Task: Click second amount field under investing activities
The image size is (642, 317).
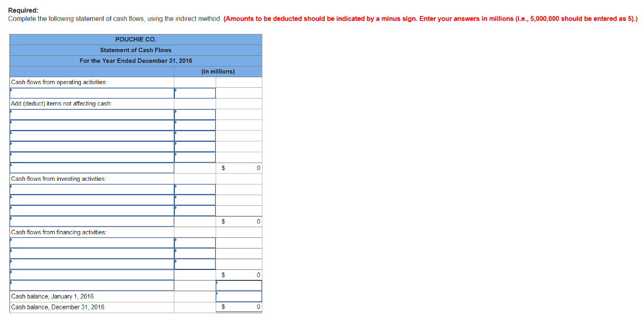Action: pos(195,200)
